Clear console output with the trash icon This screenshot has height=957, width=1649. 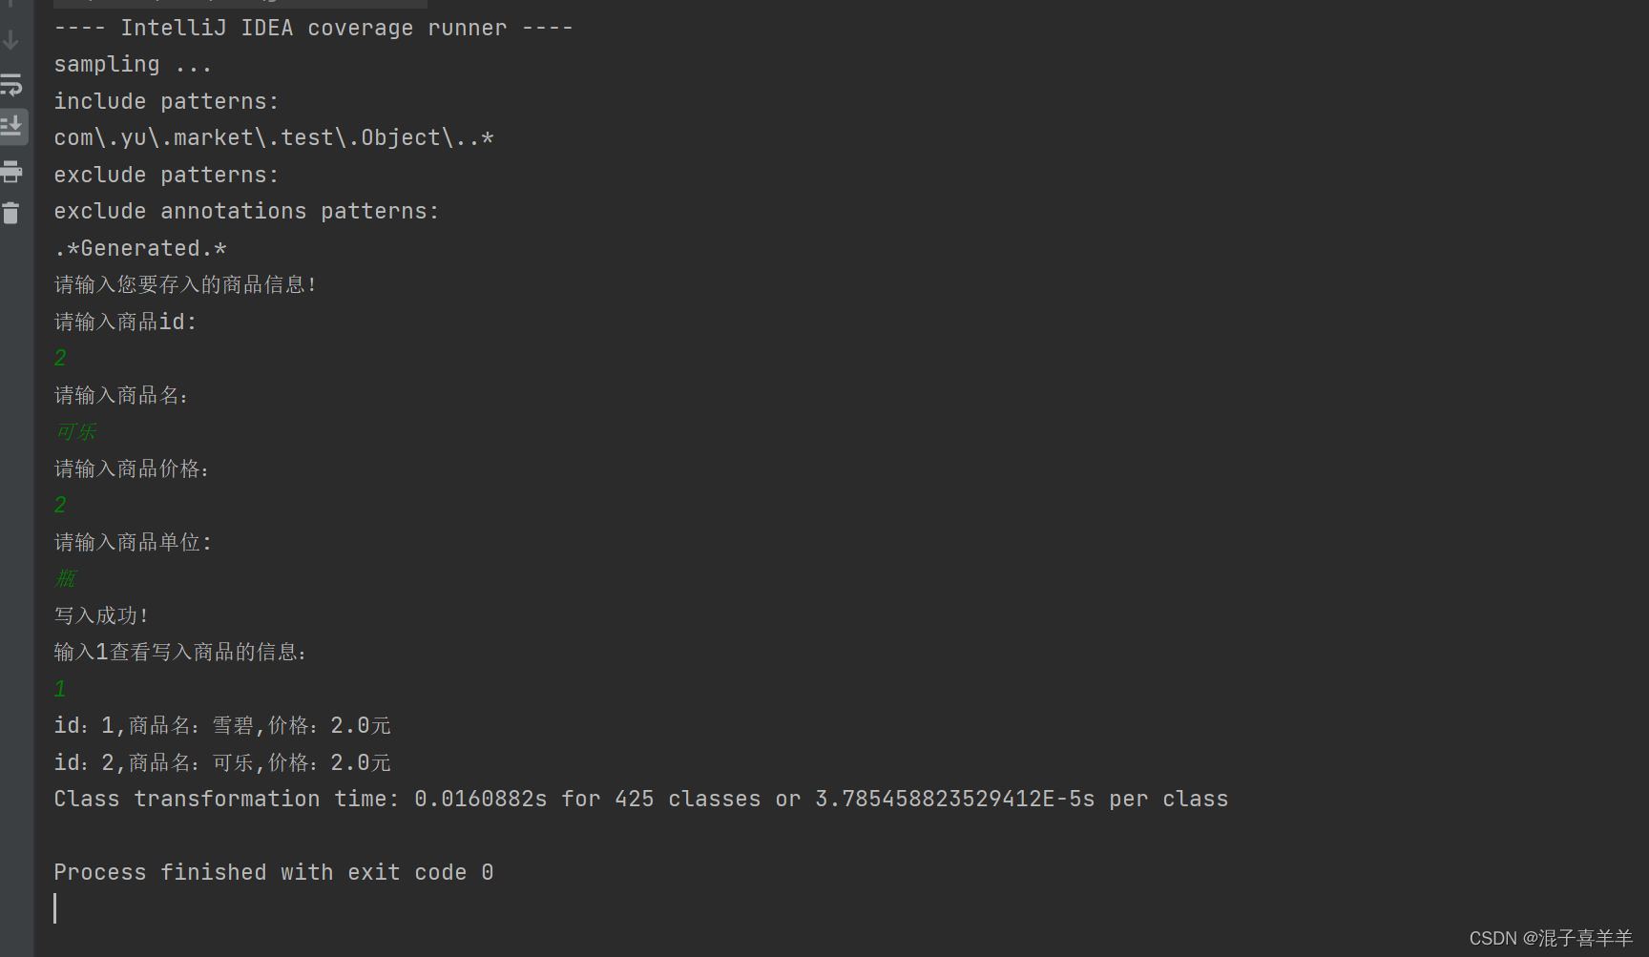click(x=12, y=213)
